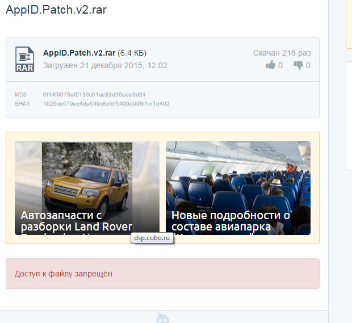Viewport: 352px width, 323px height.
Task: Click the Скачан 218 раз download counter
Action: 282,53
